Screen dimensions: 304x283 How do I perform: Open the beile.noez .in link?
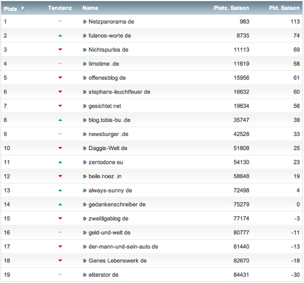(x=105, y=176)
